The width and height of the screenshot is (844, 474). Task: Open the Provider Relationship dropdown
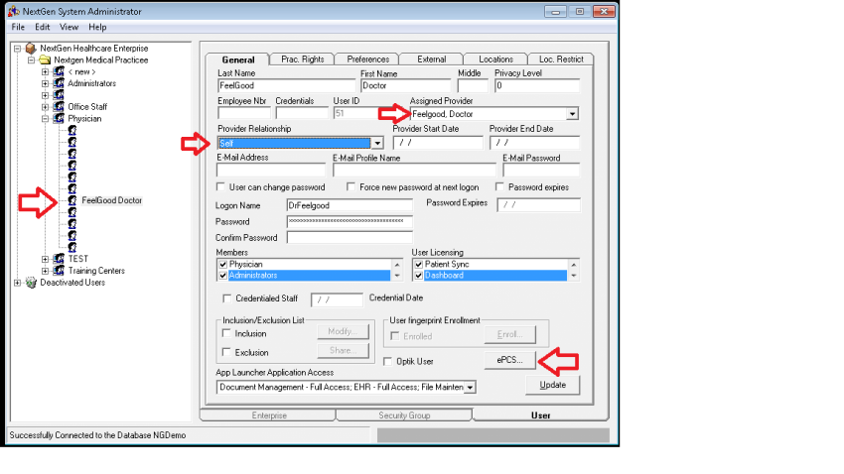point(377,143)
